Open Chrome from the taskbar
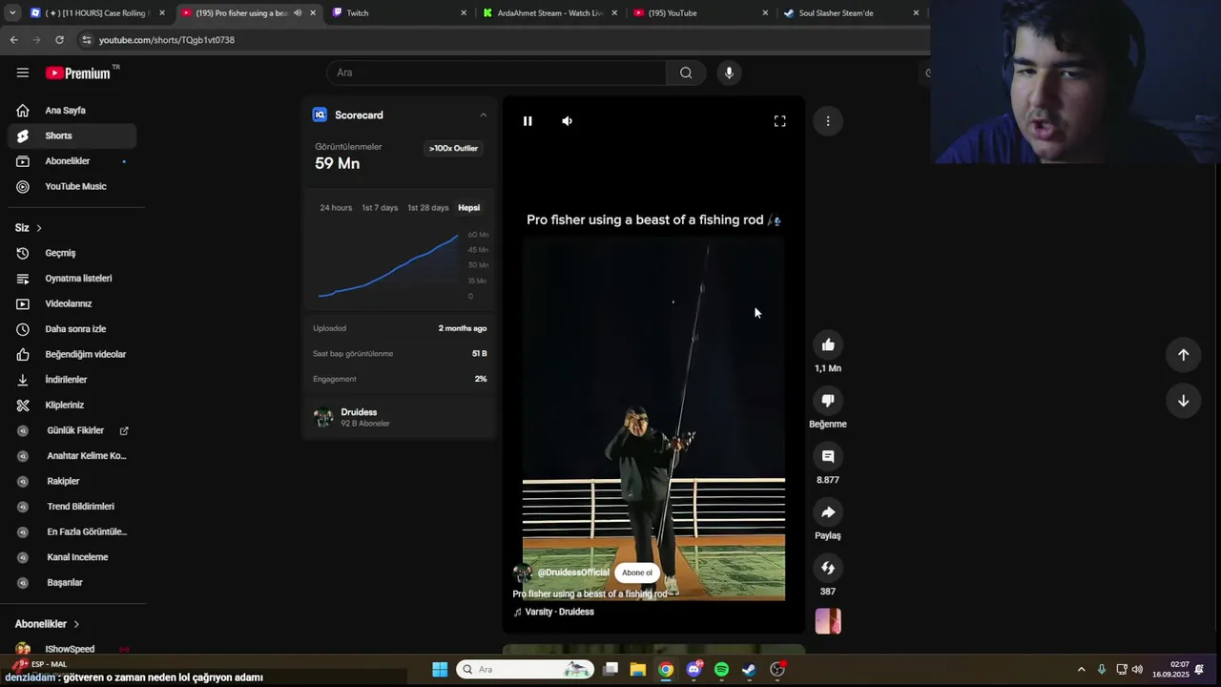The width and height of the screenshot is (1221, 687). (x=666, y=670)
